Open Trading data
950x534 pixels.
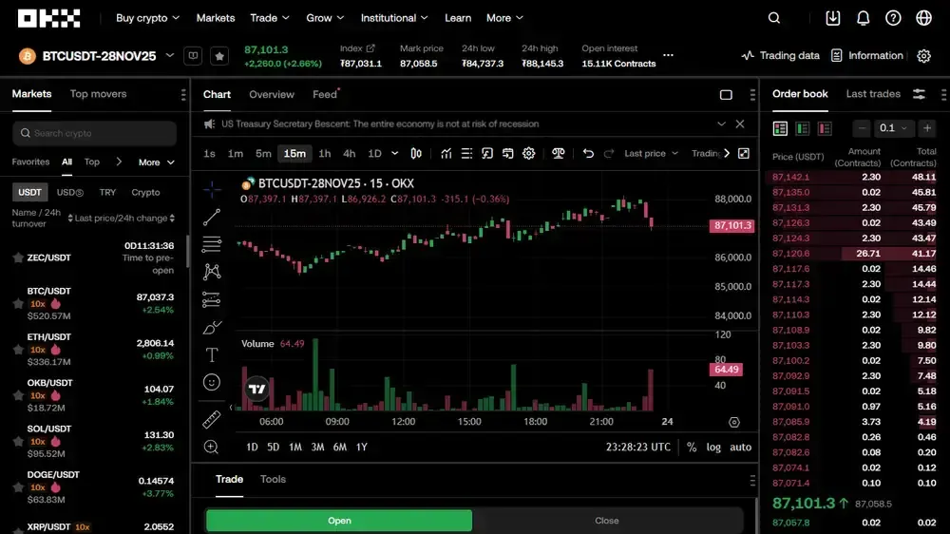coord(780,56)
